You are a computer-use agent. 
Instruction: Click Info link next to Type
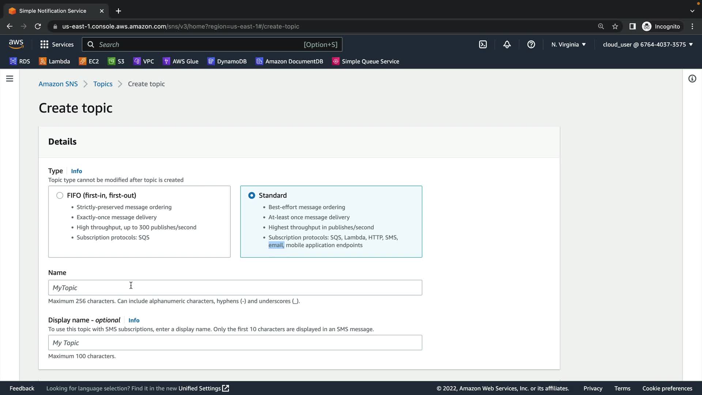[x=76, y=171]
